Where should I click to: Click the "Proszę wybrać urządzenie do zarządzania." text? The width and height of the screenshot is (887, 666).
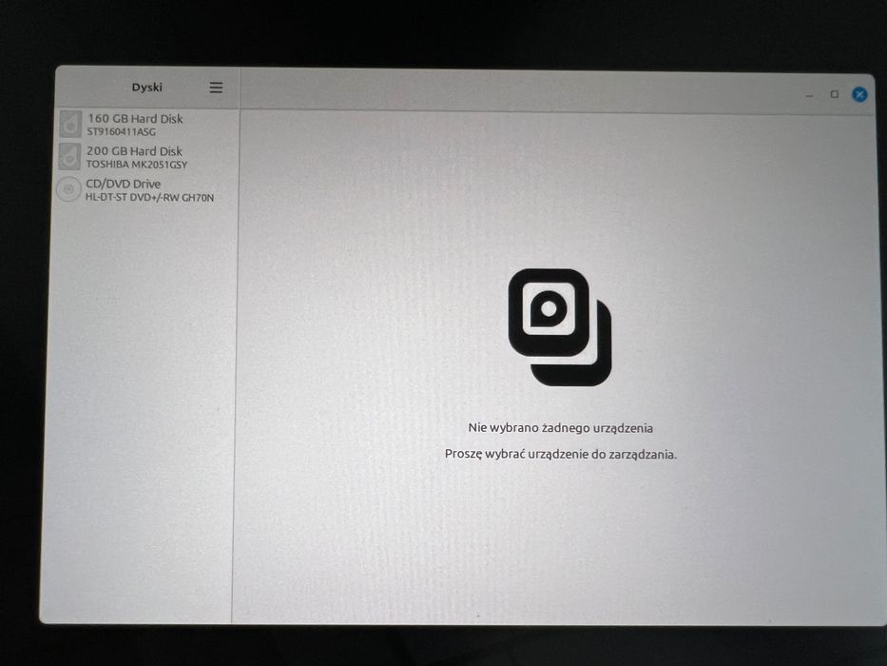[561, 454]
